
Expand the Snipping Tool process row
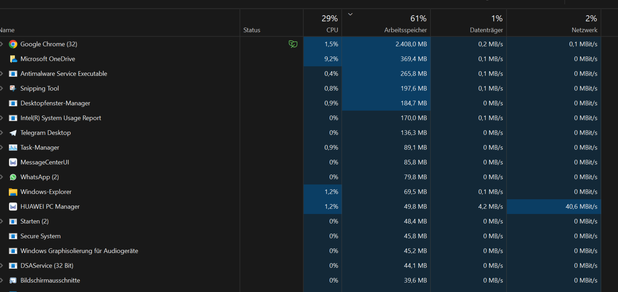tap(2, 88)
